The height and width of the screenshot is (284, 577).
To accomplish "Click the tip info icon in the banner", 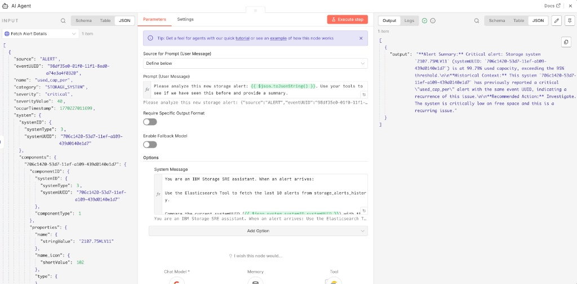I will tap(150, 38).
